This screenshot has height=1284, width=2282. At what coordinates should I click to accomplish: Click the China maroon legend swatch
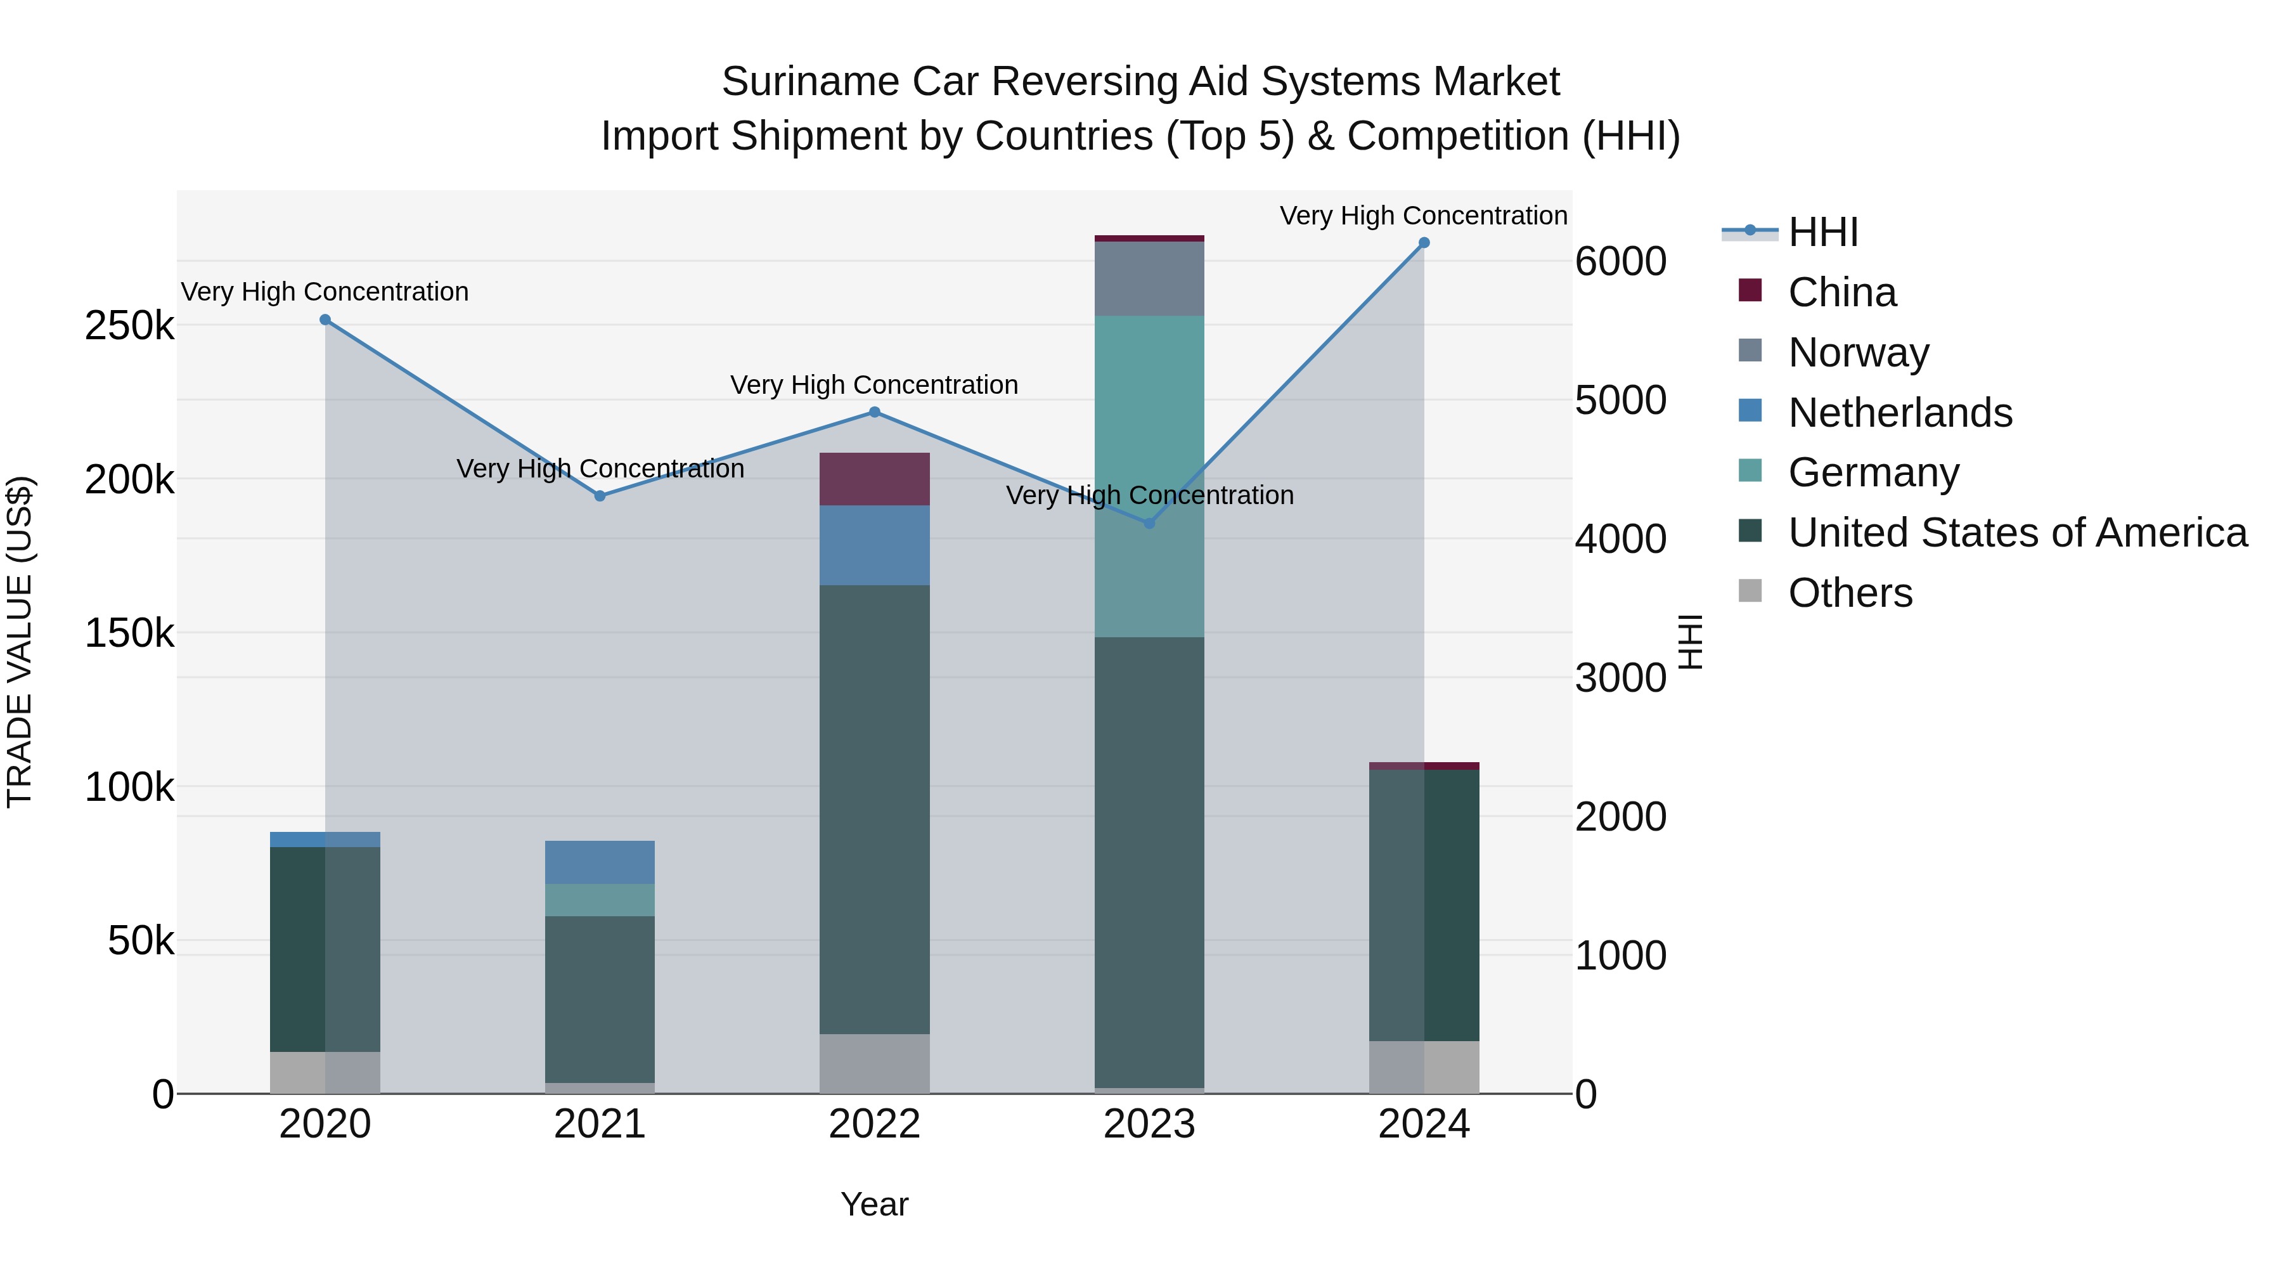coord(1750,290)
